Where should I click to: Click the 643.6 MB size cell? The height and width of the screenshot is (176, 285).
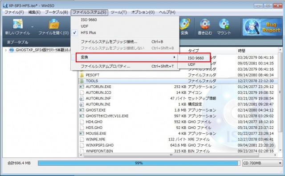click(x=178, y=145)
